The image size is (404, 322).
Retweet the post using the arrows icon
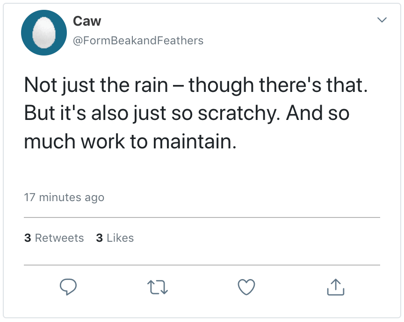157,287
